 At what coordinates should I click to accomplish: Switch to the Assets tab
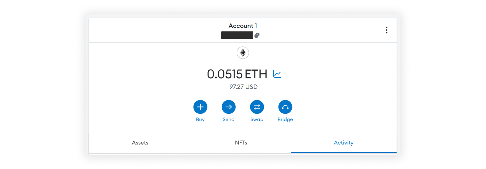[140, 143]
